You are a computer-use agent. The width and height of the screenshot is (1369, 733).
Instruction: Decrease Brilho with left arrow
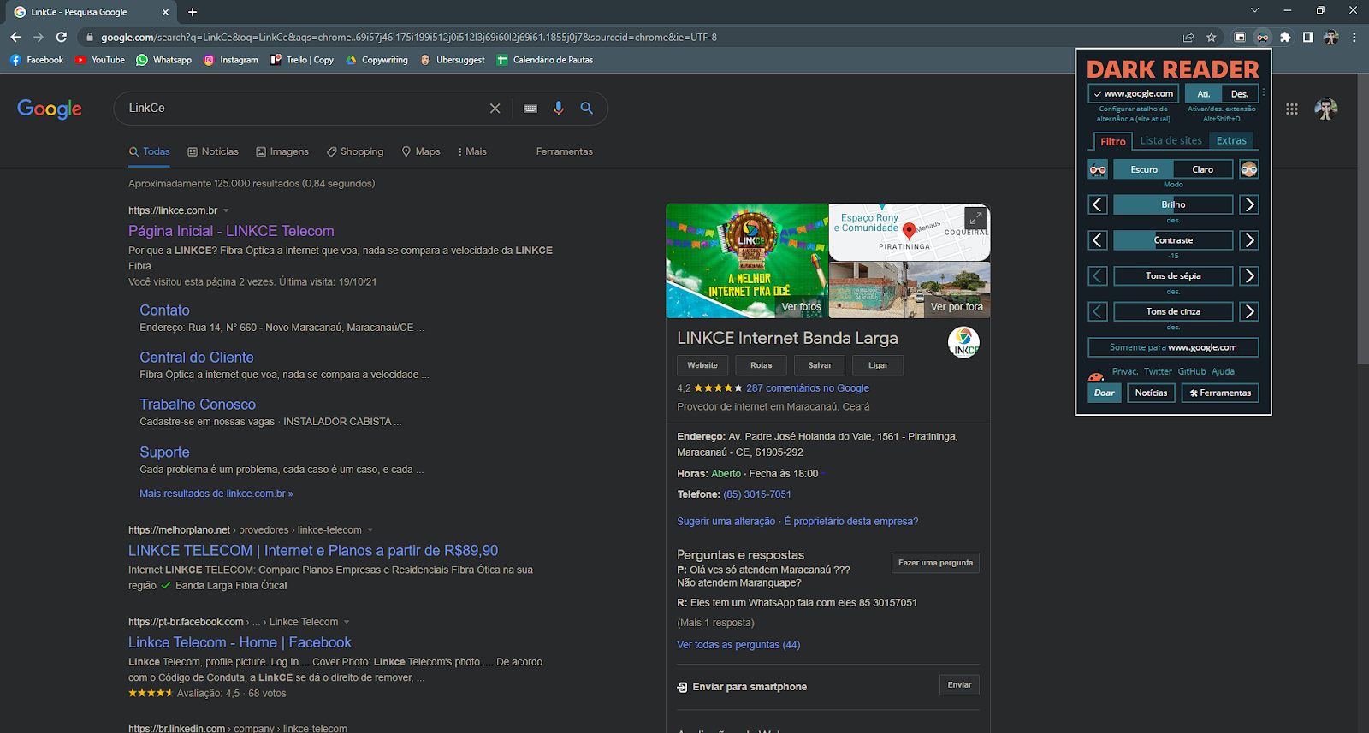pos(1098,204)
